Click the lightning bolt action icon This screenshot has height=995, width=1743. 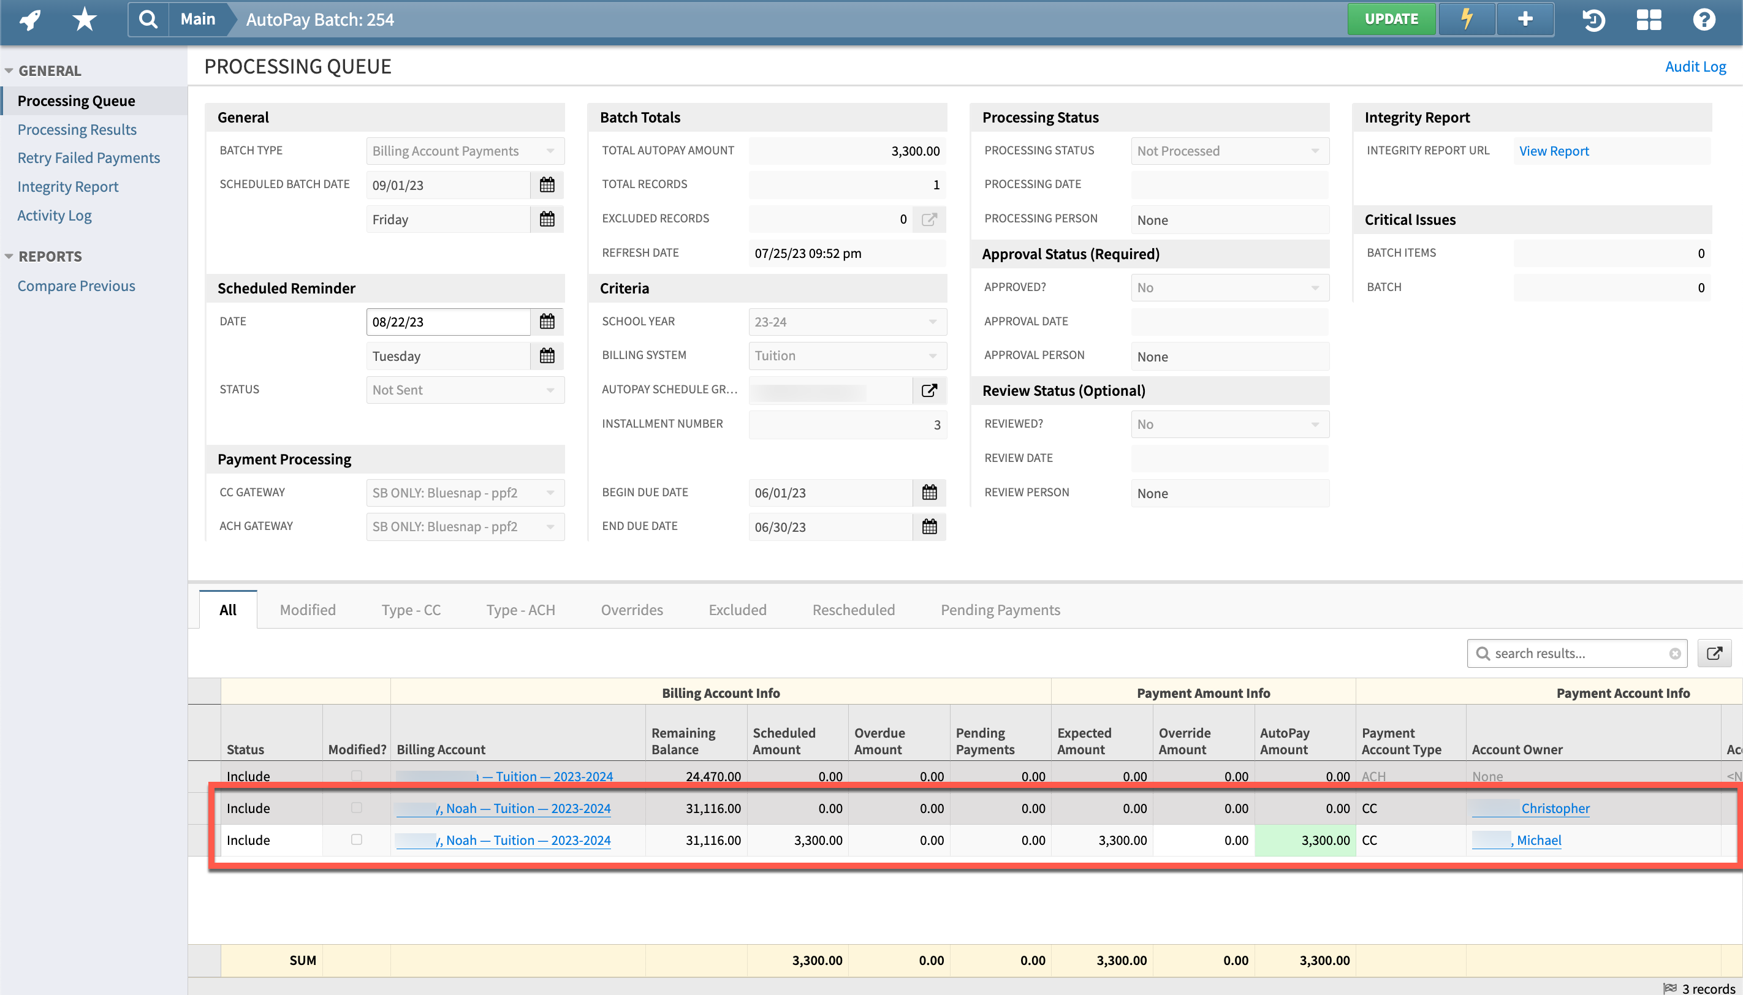1466,18
